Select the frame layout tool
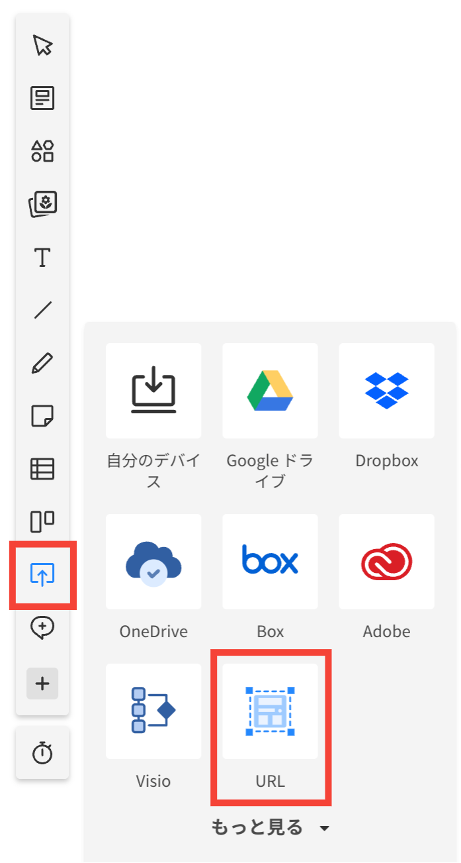This screenshot has width=461, height=863. point(42,522)
